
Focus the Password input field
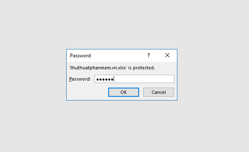coord(134,79)
